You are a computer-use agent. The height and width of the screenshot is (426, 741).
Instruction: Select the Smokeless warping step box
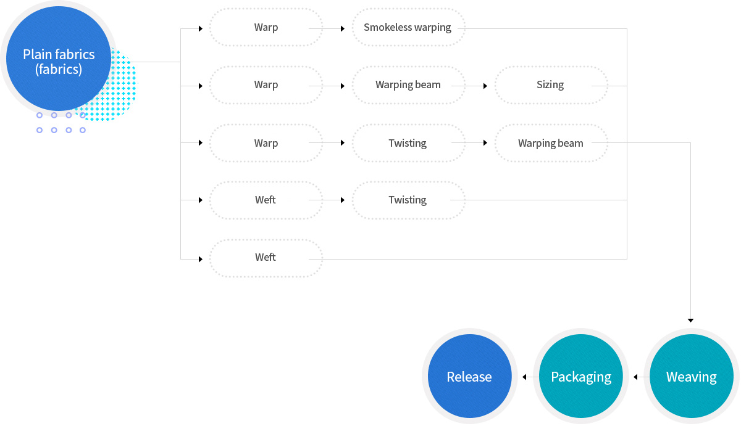tap(408, 28)
